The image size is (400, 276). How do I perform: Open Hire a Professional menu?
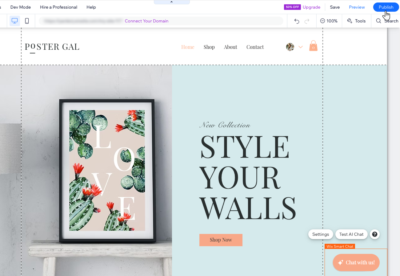59,7
